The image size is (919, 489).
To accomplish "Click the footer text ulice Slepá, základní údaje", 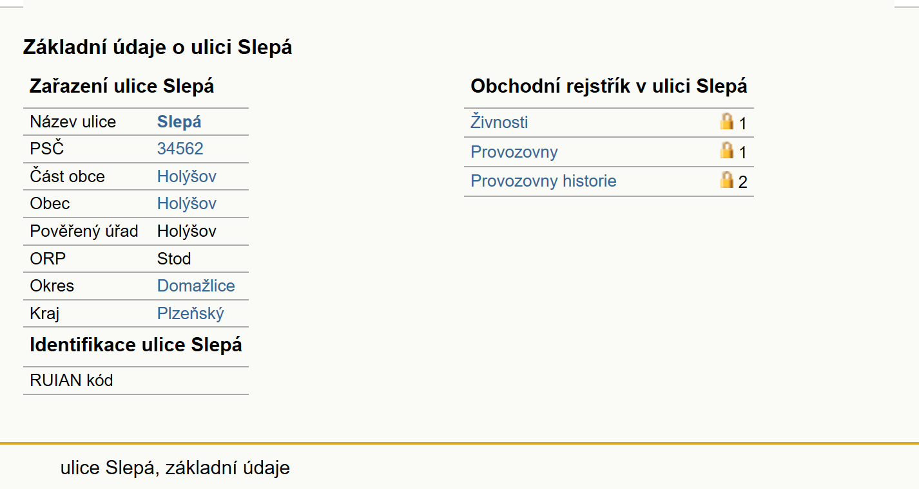I will (x=175, y=468).
